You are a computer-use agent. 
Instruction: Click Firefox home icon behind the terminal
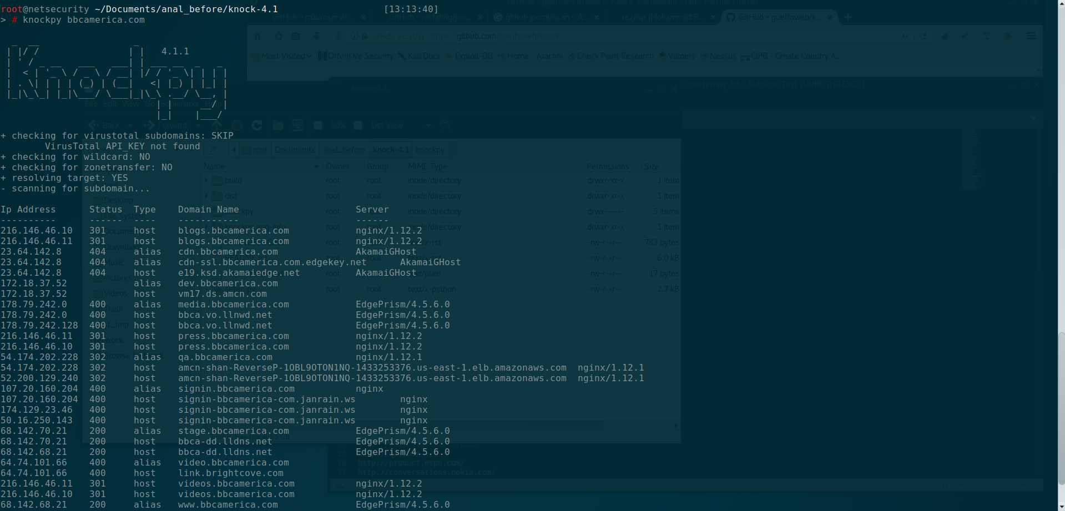tap(258, 36)
